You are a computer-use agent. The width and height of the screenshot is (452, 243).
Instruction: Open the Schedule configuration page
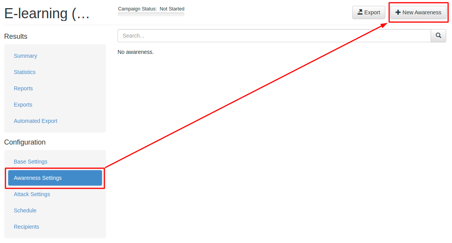pyautogui.click(x=25, y=210)
